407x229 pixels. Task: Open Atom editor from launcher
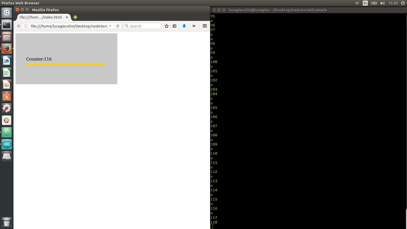pyautogui.click(x=7, y=132)
